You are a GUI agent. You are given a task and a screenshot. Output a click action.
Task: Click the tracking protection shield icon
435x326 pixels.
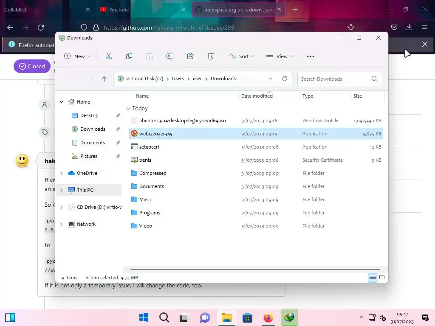pos(84,27)
